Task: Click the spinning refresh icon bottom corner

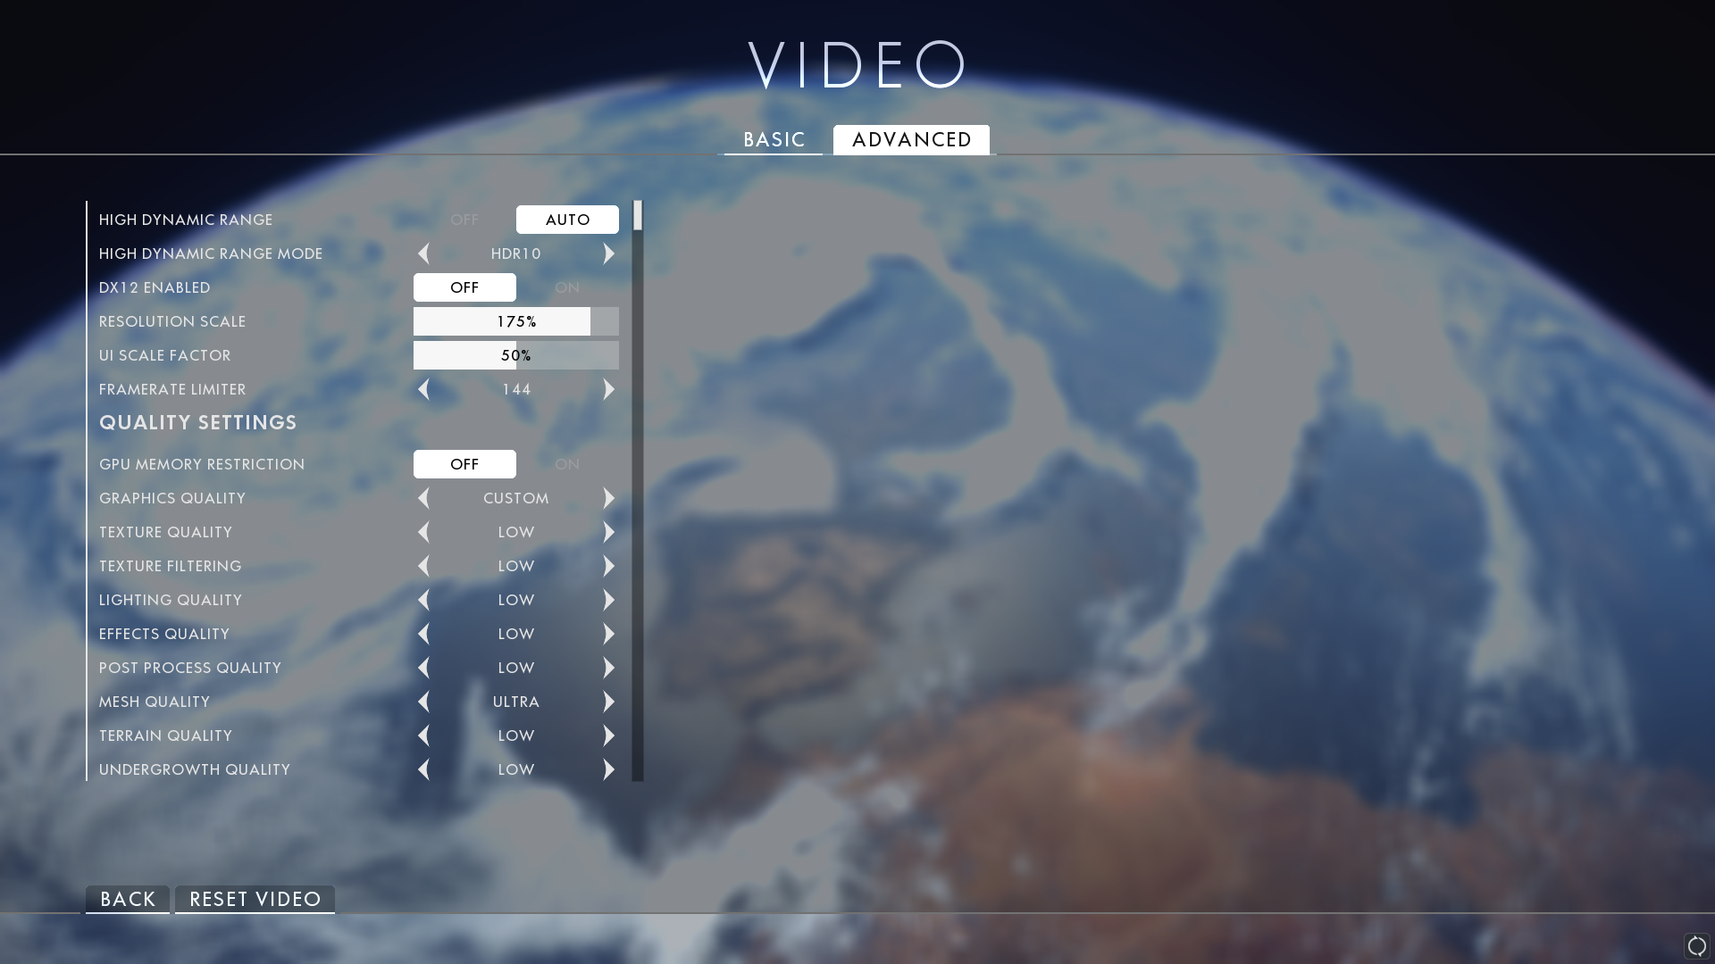Action: click(1696, 945)
